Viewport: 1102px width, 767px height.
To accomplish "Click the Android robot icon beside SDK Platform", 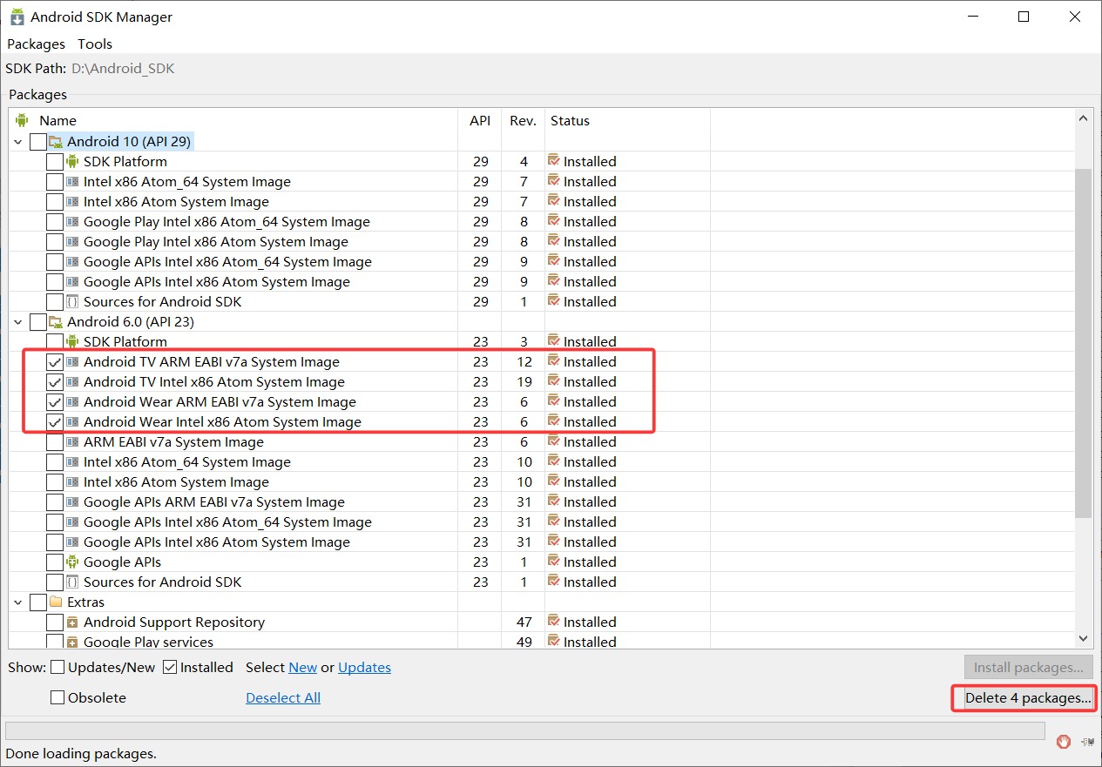I will [71, 161].
